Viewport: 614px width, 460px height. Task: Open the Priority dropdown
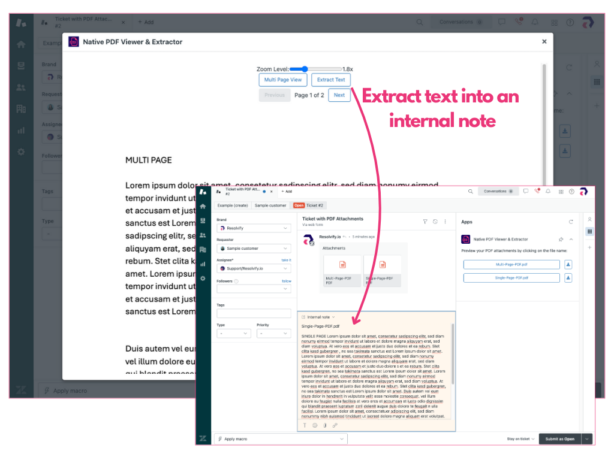point(273,333)
